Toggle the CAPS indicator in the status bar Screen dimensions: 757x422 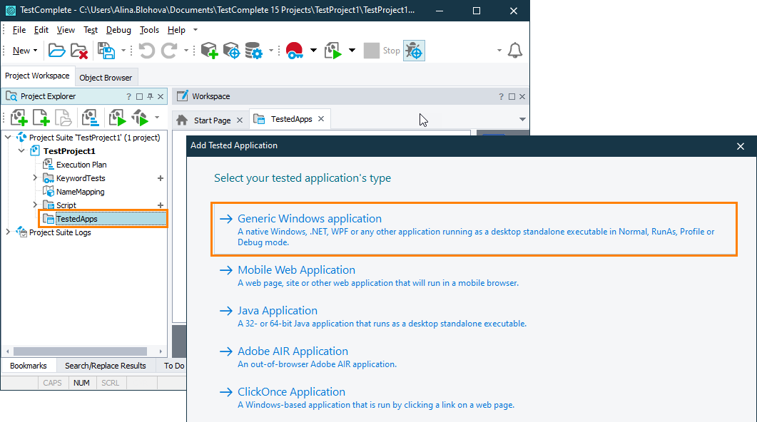click(52, 383)
